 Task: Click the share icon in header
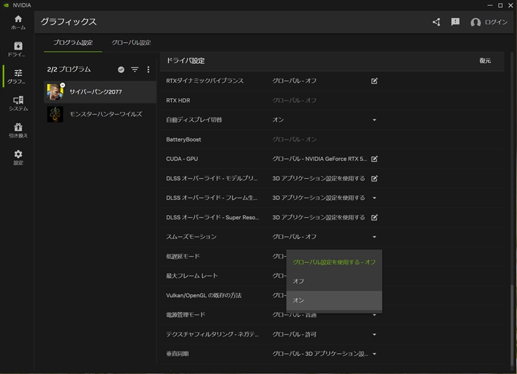(x=436, y=22)
